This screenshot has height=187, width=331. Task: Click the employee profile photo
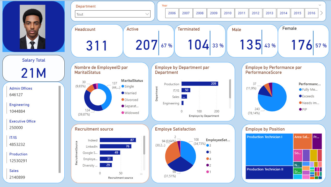click(32, 27)
